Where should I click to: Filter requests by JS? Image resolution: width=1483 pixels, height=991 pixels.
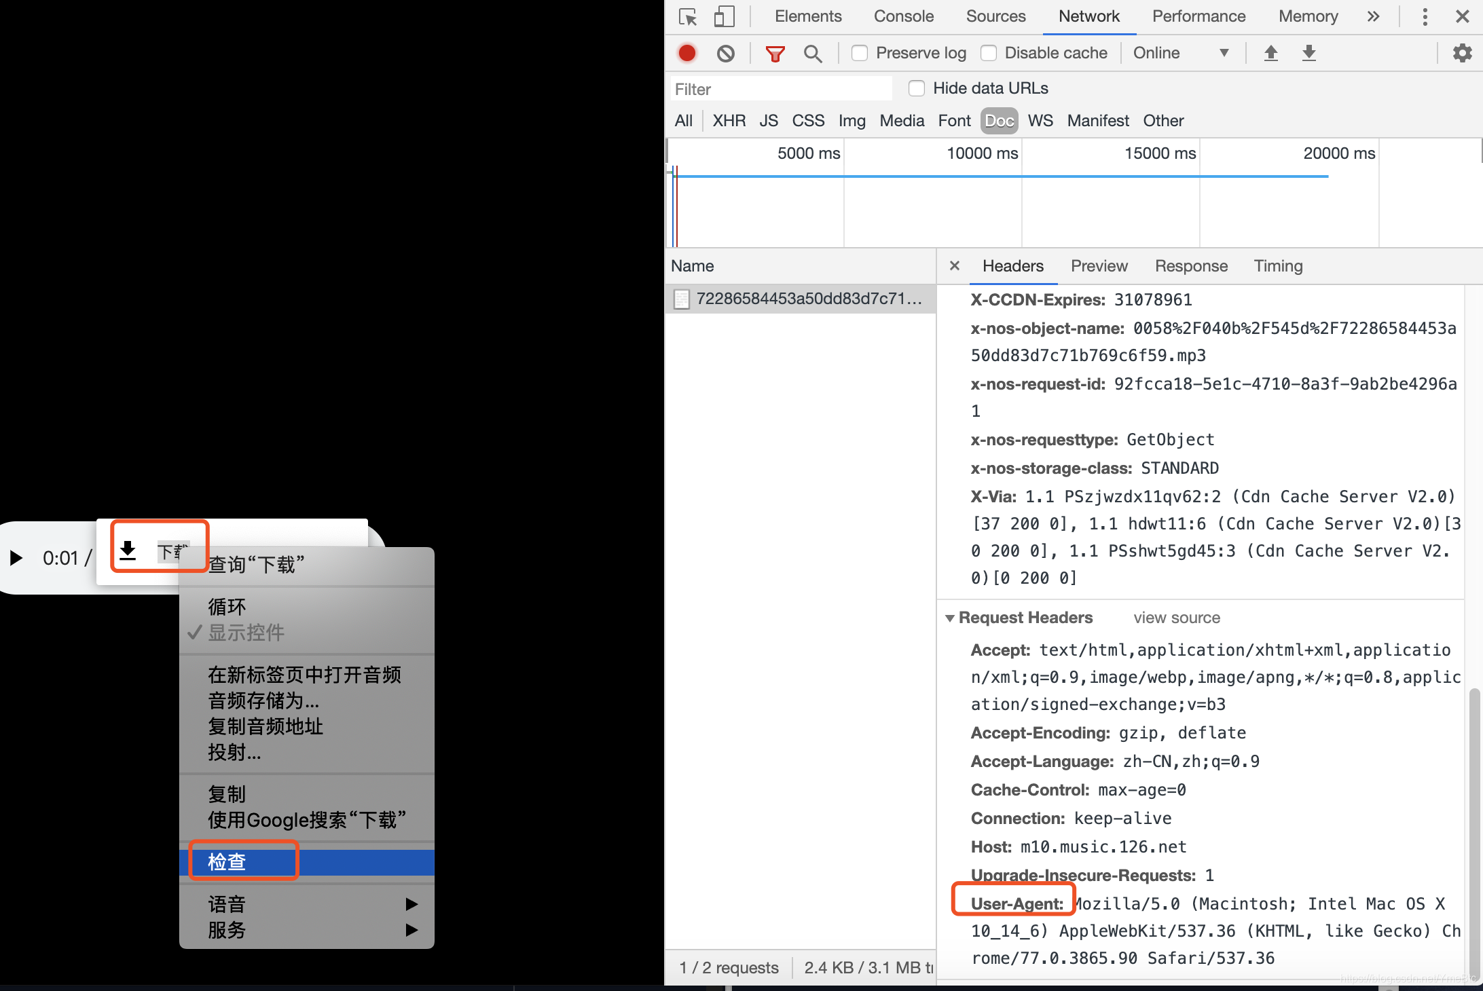[x=769, y=121]
